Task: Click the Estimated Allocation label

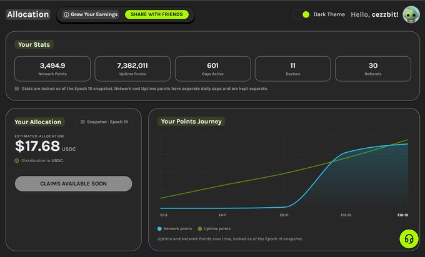Action: click(x=39, y=137)
